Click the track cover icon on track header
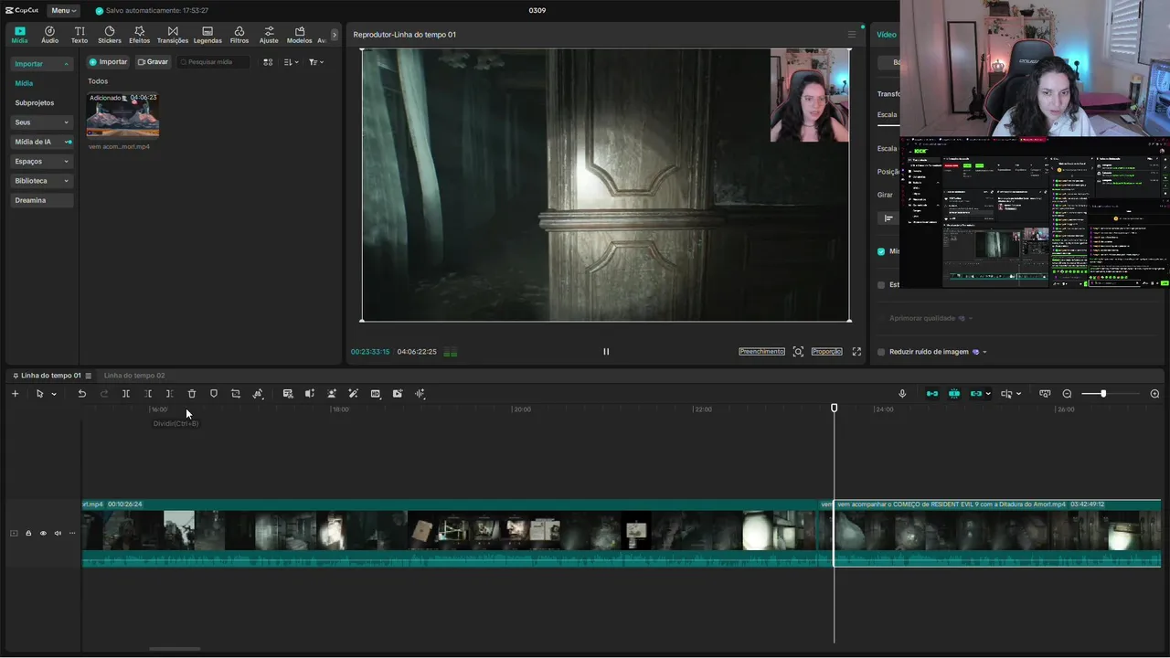 (14, 534)
